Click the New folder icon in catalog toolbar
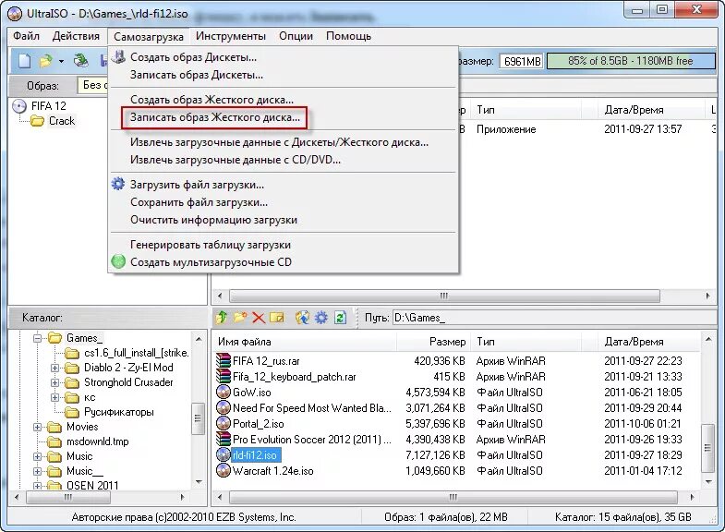The height and width of the screenshot is (532, 725). click(x=240, y=318)
